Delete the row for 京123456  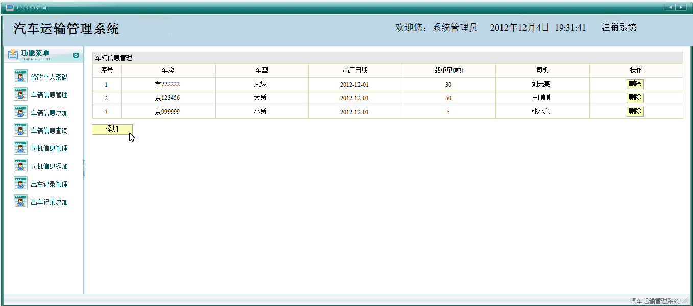[x=635, y=97]
